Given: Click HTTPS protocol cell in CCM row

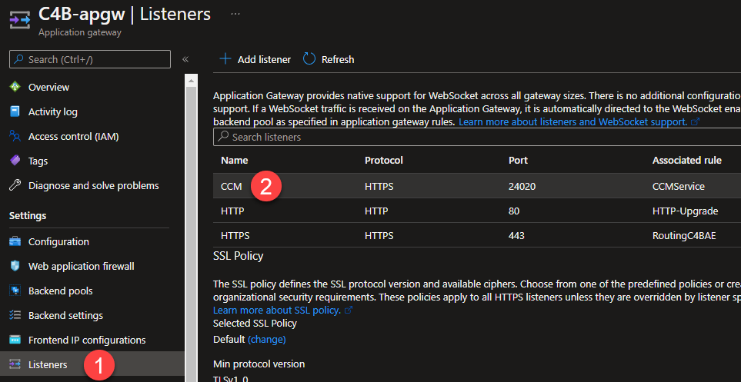Looking at the screenshot, I should tap(379, 187).
